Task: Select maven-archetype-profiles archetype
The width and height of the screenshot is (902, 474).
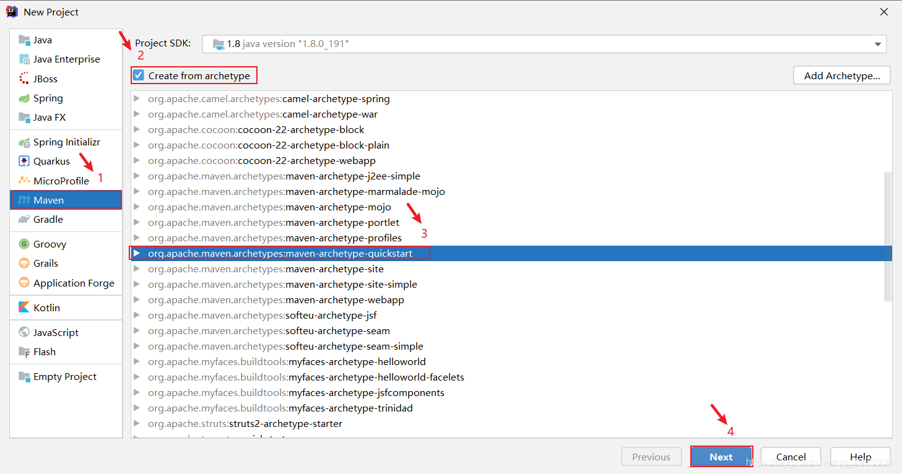Action: pos(511,238)
